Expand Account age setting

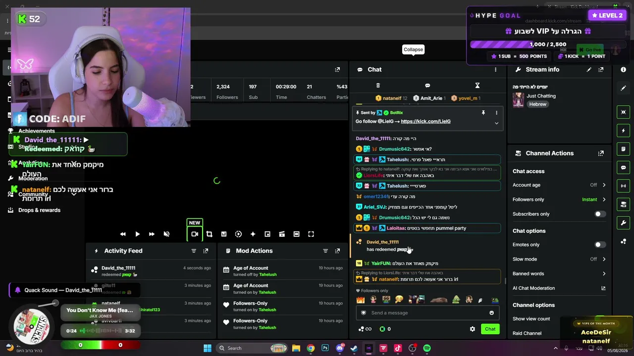(x=604, y=185)
